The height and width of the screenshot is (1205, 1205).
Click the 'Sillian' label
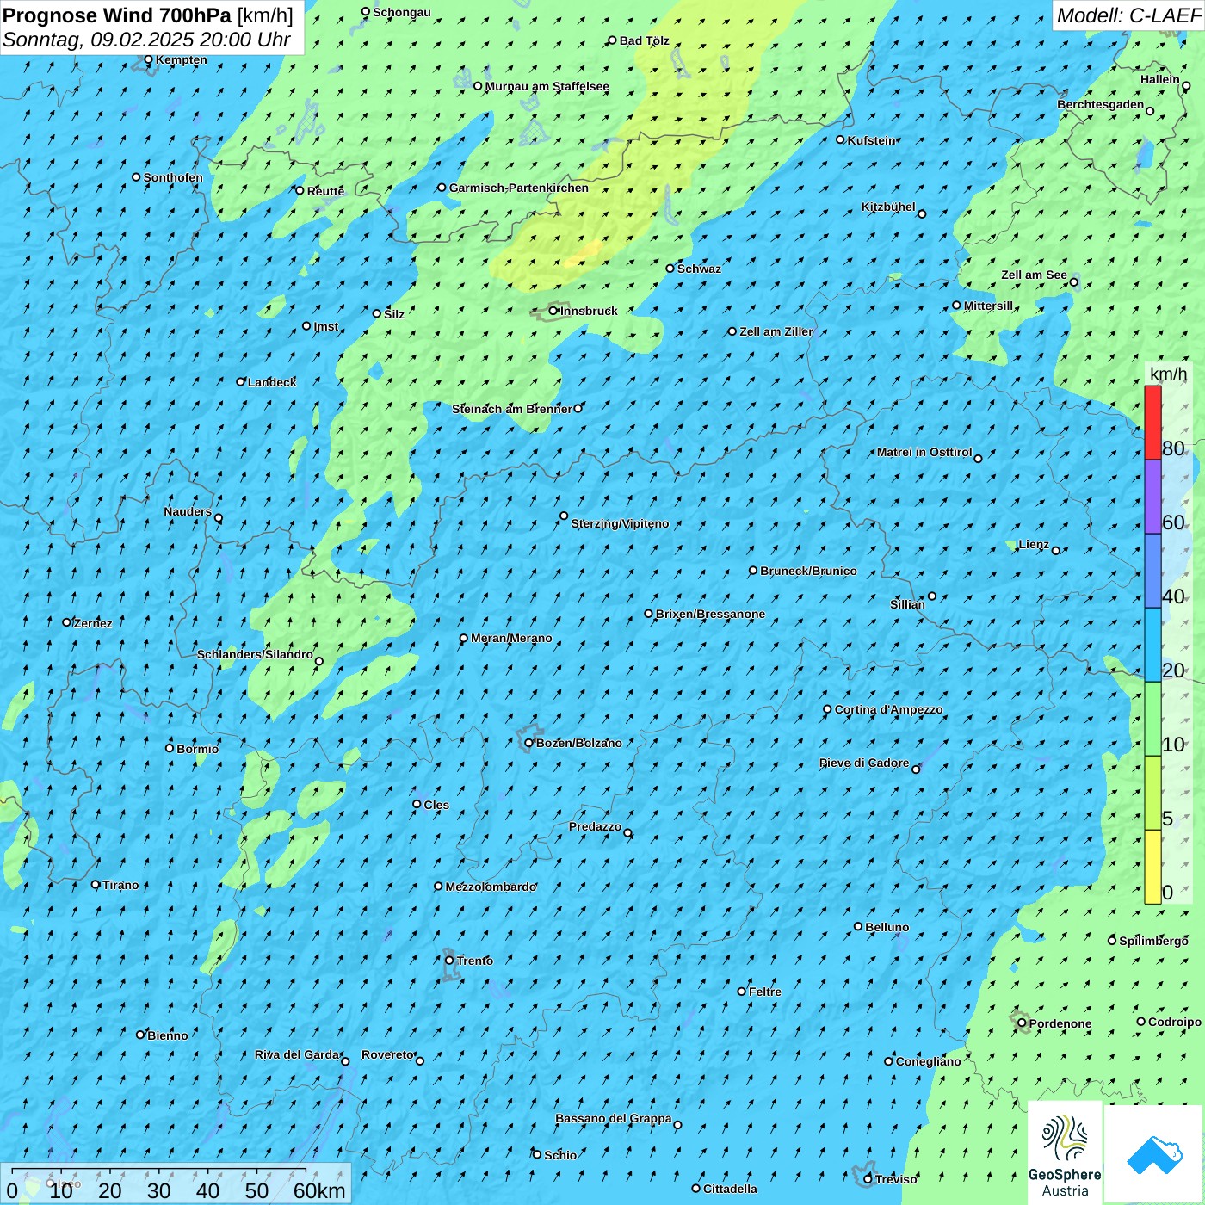(x=907, y=604)
